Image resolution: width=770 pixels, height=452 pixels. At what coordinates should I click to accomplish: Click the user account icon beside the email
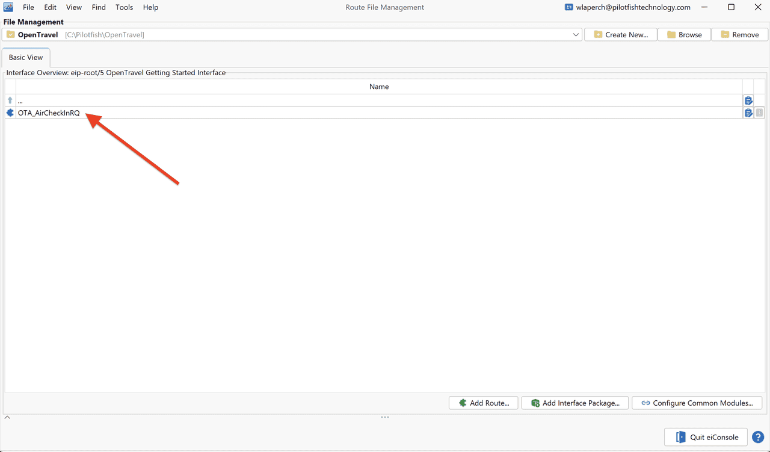tap(568, 7)
